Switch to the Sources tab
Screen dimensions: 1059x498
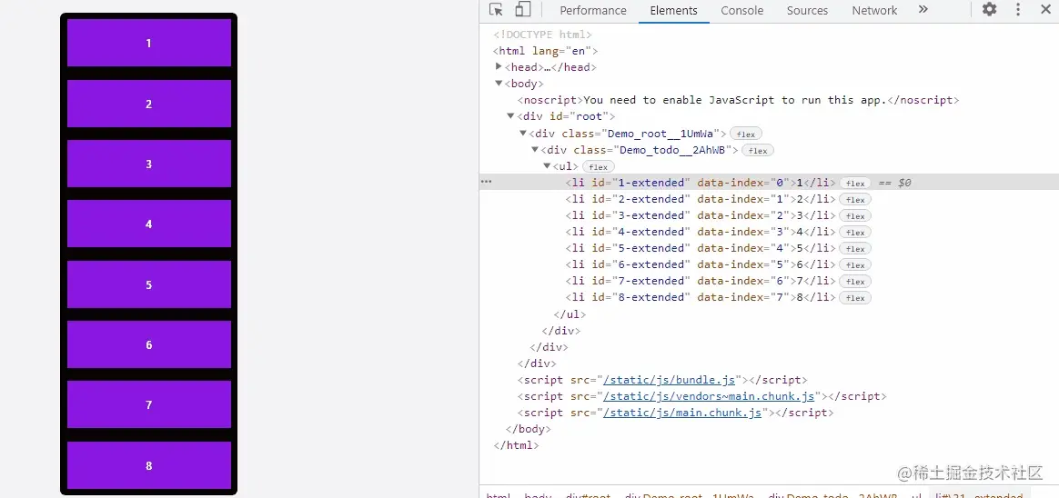click(x=807, y=11)
